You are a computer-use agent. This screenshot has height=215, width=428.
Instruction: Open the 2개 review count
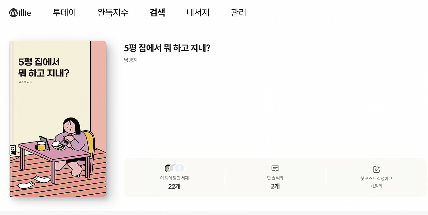(x=275, y=186)
